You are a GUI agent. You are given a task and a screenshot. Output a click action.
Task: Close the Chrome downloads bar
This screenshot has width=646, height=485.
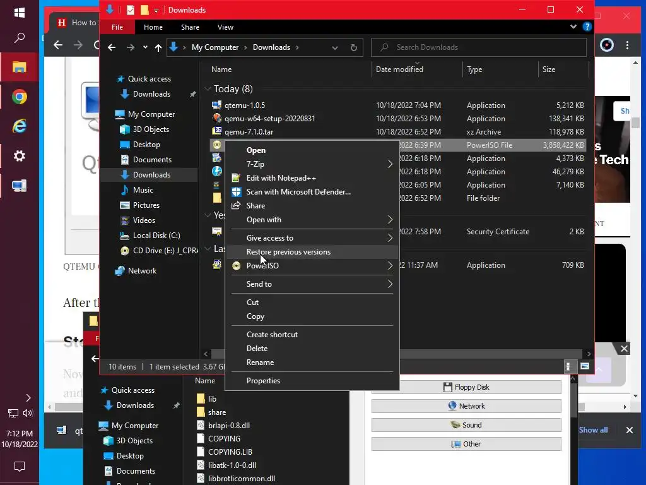(x=630, y=430)
